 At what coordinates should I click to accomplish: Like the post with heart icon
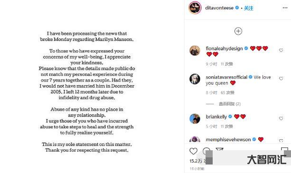point(193,151)
